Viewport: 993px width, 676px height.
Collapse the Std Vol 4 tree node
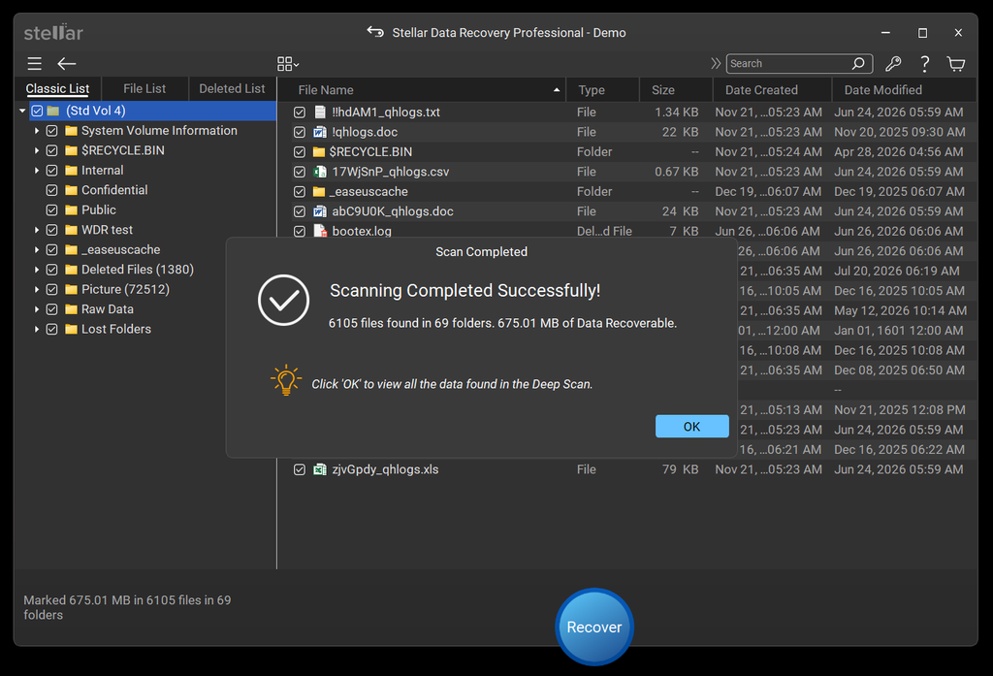point(22,111)
